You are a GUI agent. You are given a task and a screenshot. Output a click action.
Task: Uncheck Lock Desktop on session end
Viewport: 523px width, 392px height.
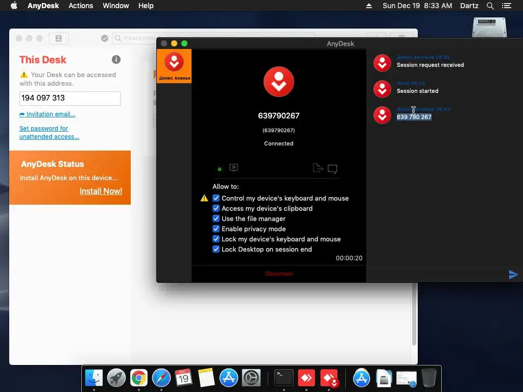point(216,249)
